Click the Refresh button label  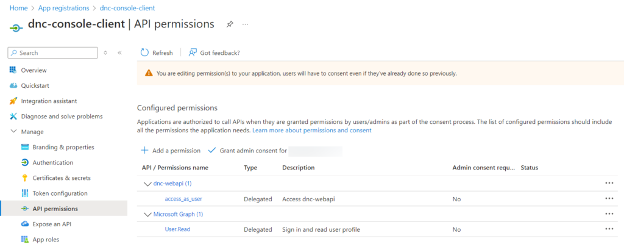tap(162, 52)
